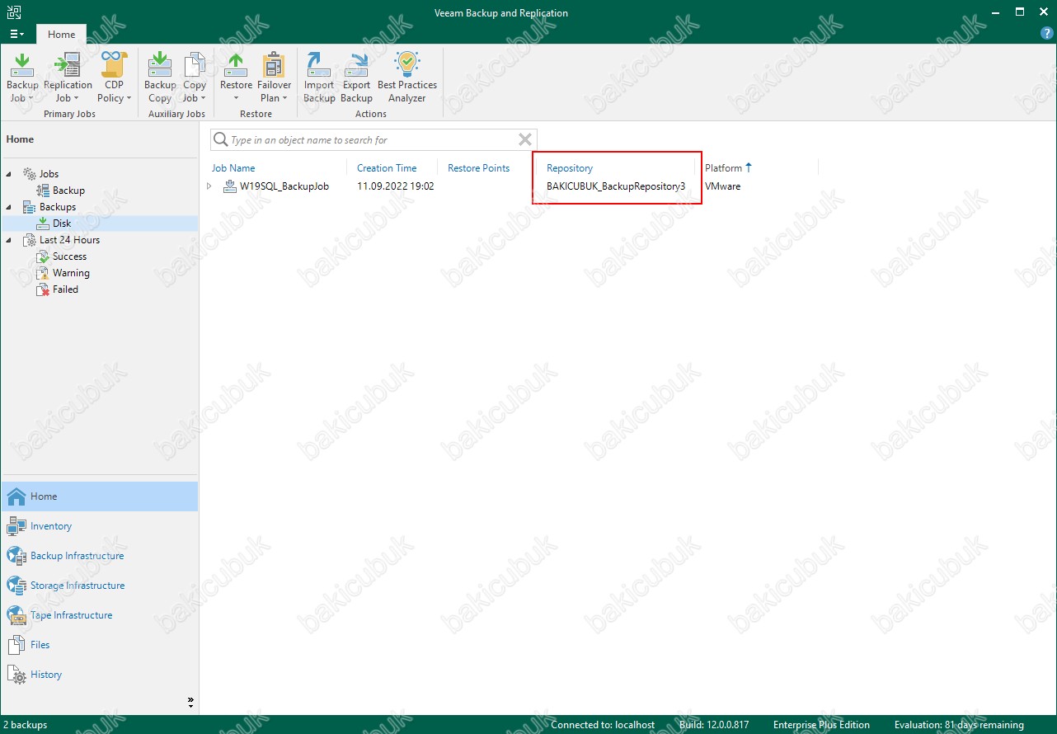Click the Storage Infrastructure navigation icon
The image size is (1057, 734).
pos(16,586)
